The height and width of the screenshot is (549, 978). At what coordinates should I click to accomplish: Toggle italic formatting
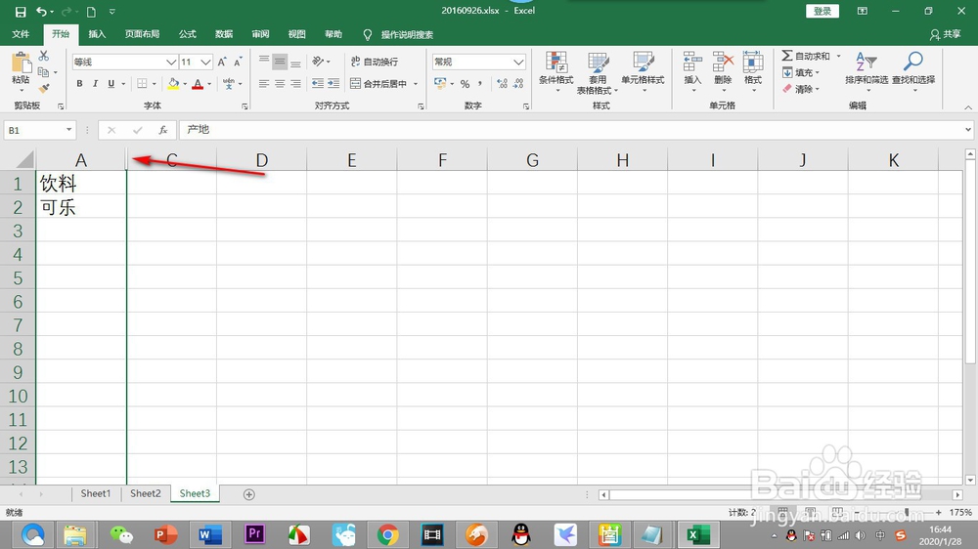[95, 83]
